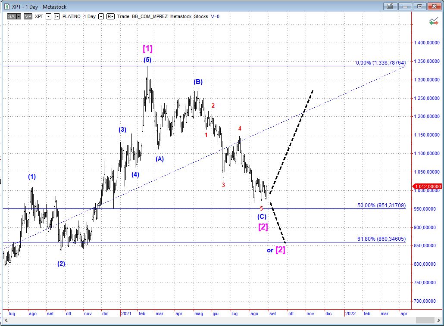Open the R dropdown before Trade
444x326 pixels.
point(110,16)
